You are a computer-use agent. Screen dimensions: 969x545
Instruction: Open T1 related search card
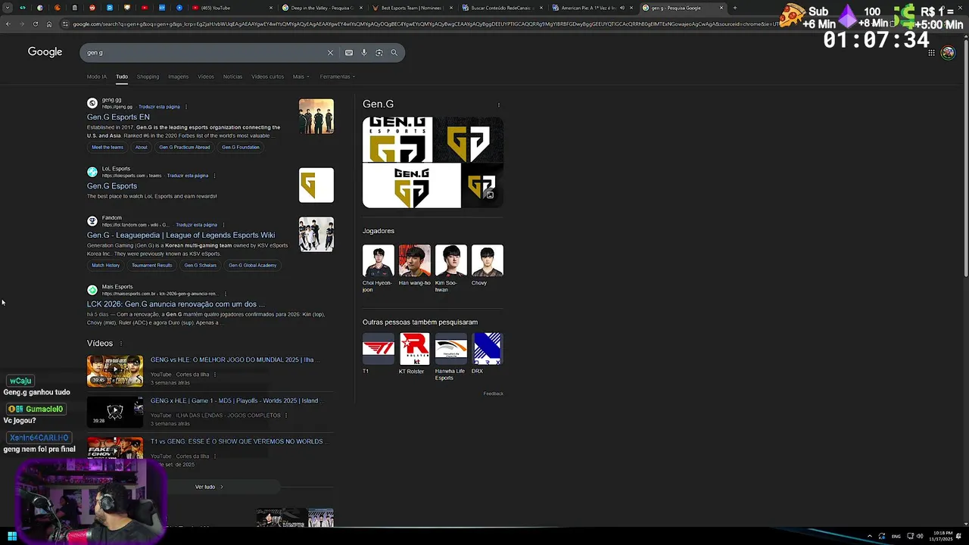[378, 353]
